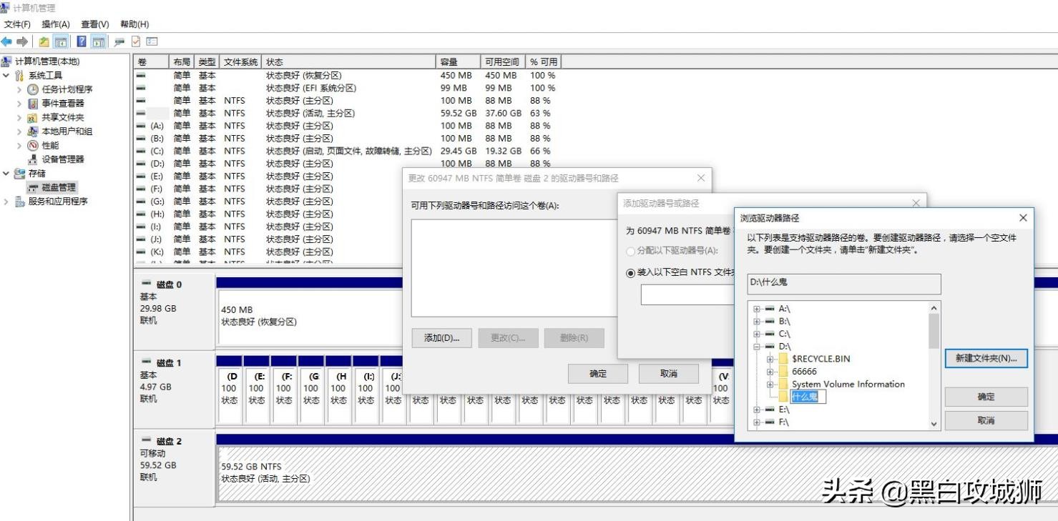Click the 添加 button in the volume dialog
Screen dimensions: 1058x521
point(441,339)
